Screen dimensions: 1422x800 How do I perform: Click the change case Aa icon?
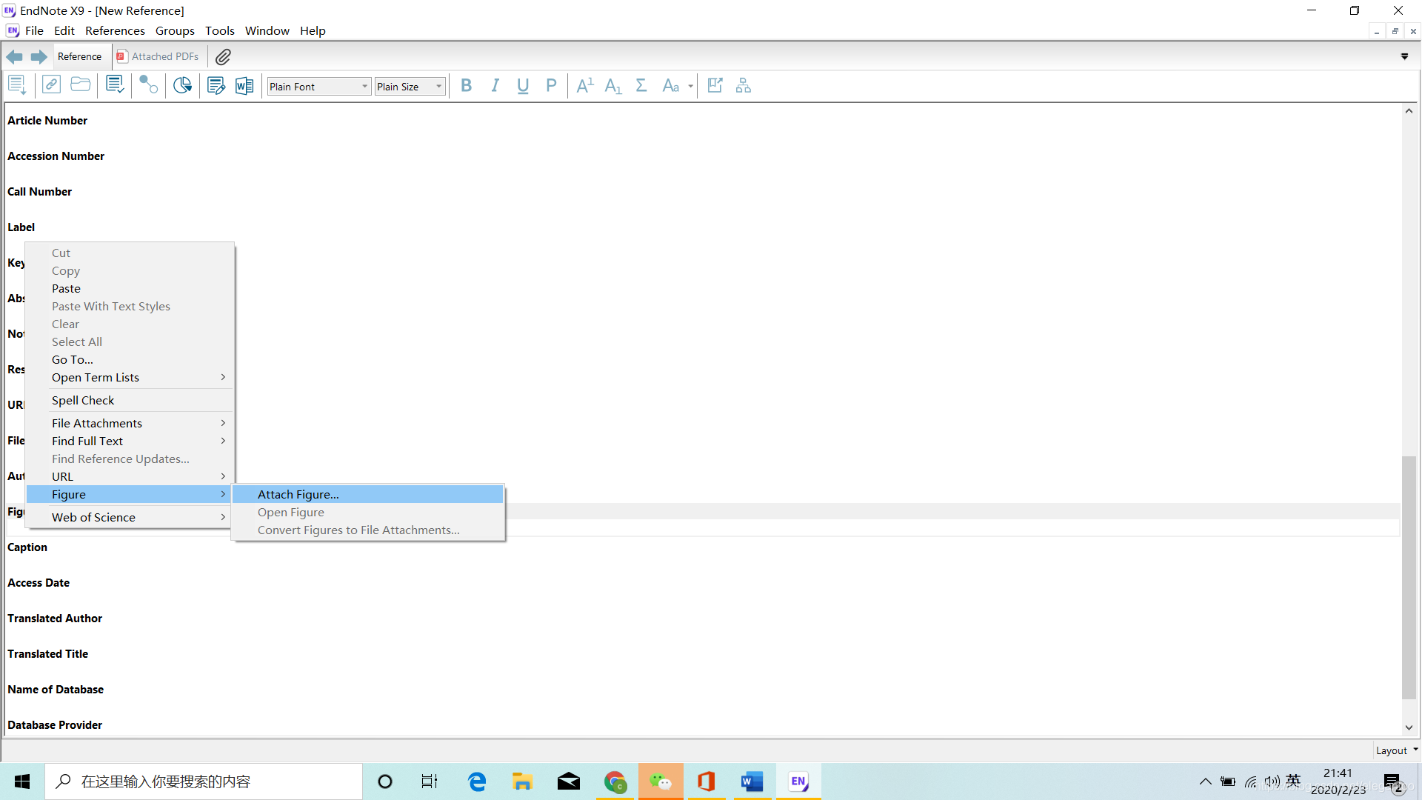[670, 86]
